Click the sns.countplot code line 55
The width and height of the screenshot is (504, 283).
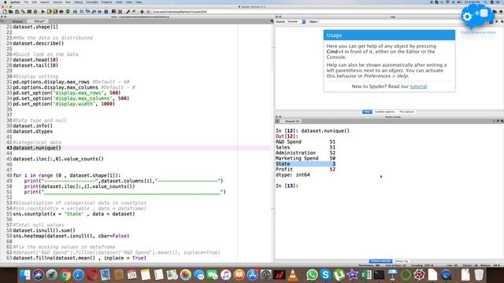click(74, 214)
